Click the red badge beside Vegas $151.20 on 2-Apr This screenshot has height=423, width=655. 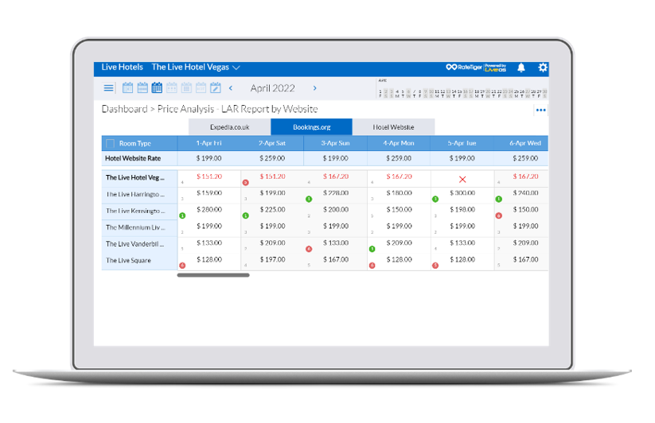click(246, 182)
